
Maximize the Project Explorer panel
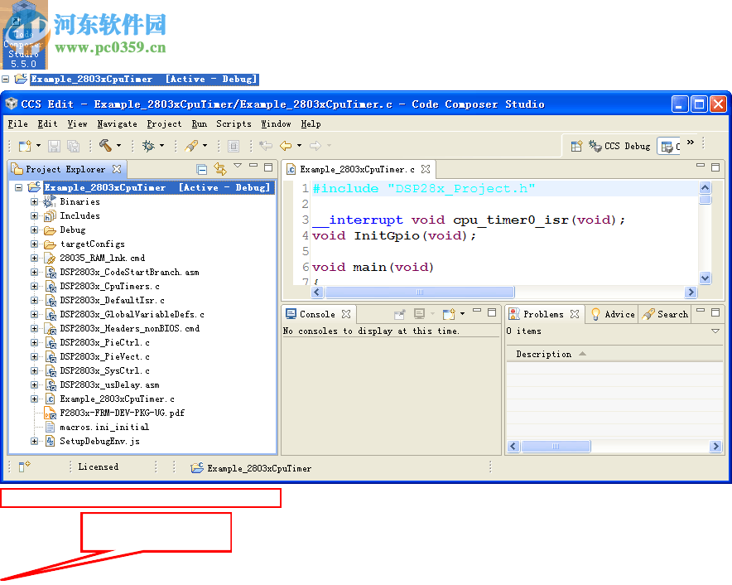pos(268,167)
